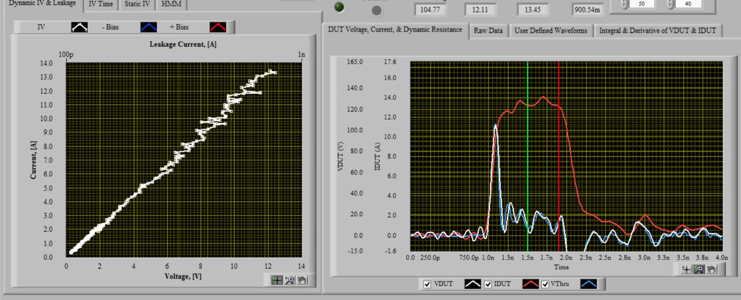Open the User Defined Waveforms tab
741x300 pixels.
click(x=551, y=31)
